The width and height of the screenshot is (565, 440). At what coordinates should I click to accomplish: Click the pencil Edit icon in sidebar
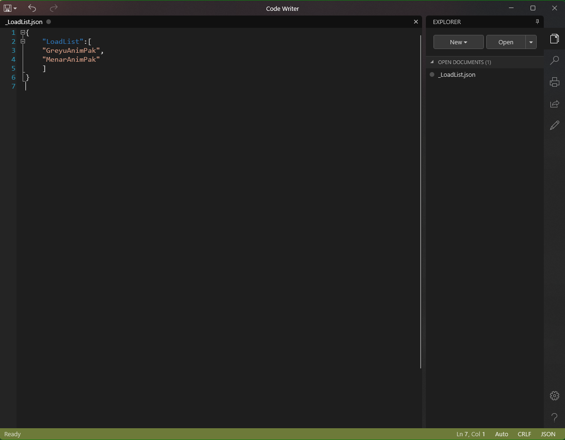tap(554, 125)
